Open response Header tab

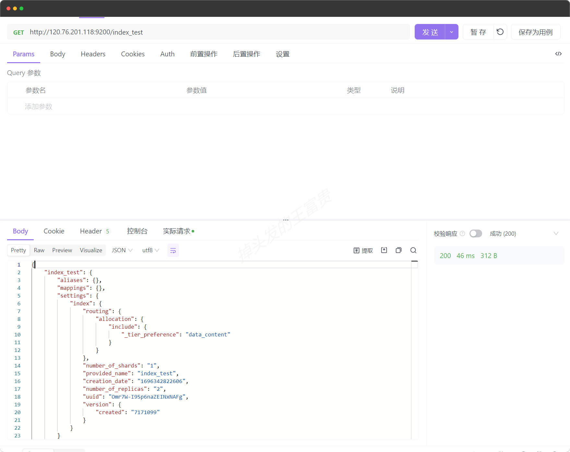(x=95, y=231)
